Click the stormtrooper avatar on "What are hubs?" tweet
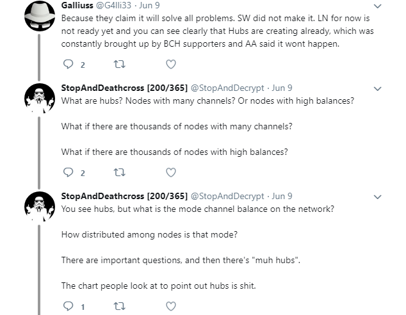Screen dimensions: 406x315 [38, 101]
